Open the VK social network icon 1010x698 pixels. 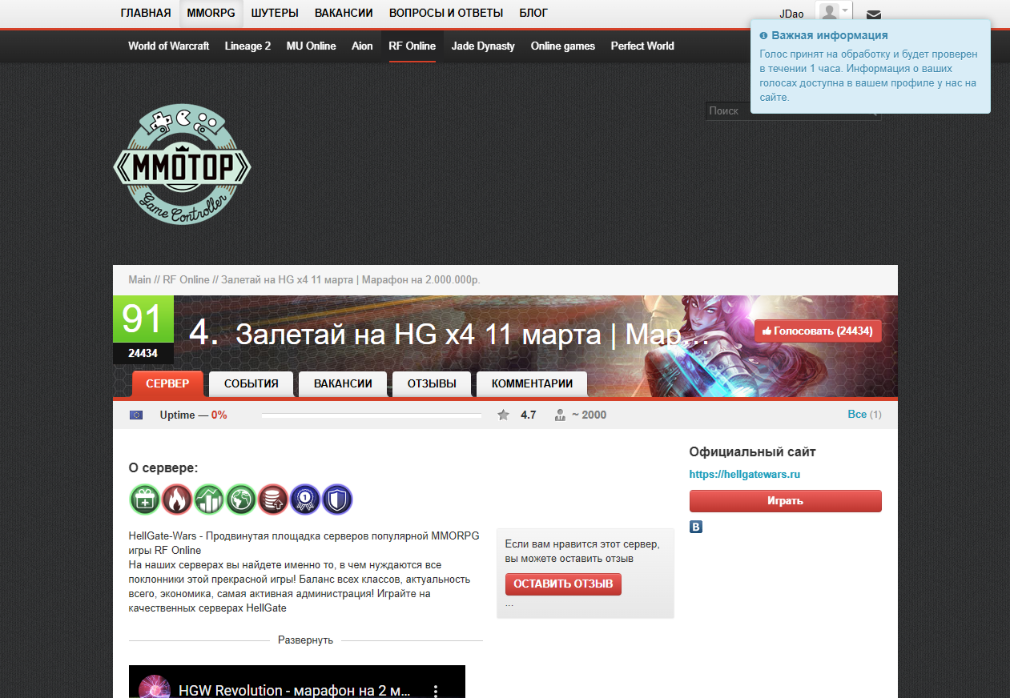696,527
